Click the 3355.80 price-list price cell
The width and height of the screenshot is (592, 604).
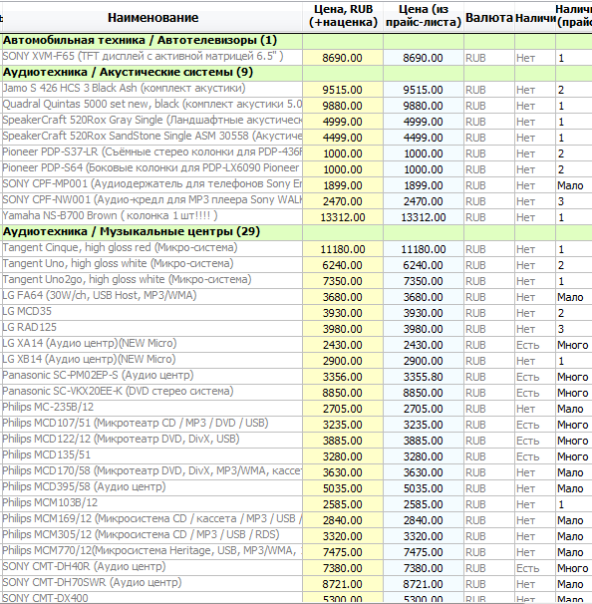[424, 377]
